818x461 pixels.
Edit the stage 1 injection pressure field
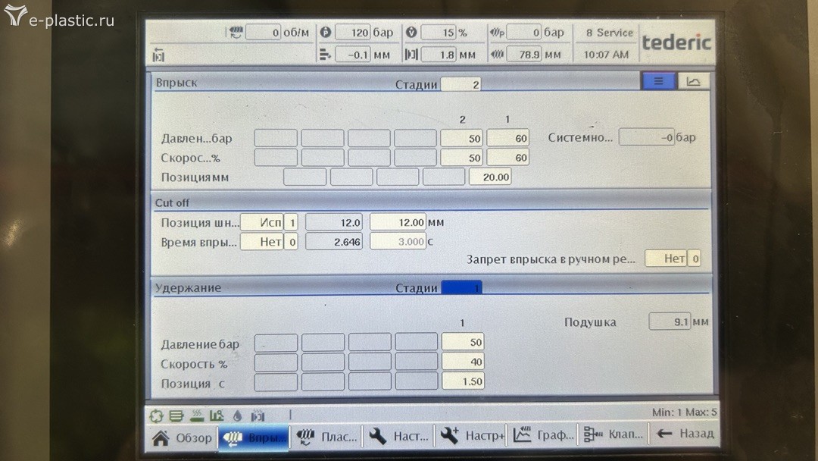coord(507,138)
